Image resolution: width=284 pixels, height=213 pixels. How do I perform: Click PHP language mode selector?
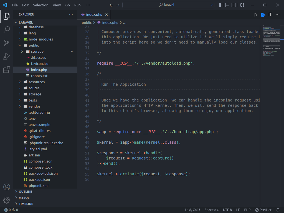(x=247, y=210)
